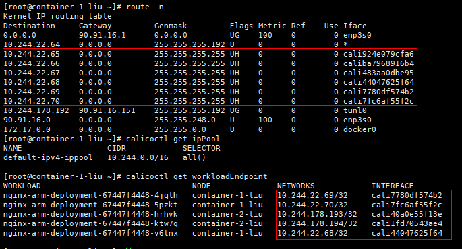Screen dimensions: 462x249
Task: Click interface name cali924e079cfa6
Action: (x=378, y=54)
